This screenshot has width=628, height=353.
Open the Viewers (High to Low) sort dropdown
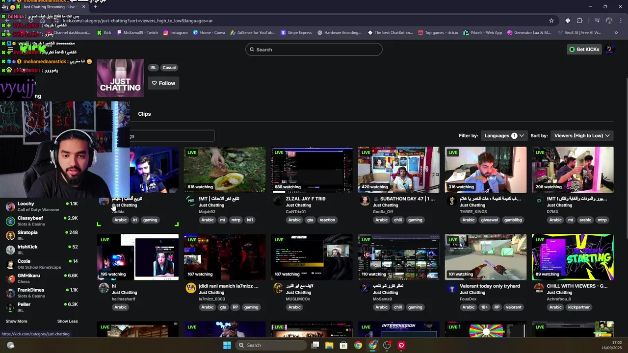point(582,136)
